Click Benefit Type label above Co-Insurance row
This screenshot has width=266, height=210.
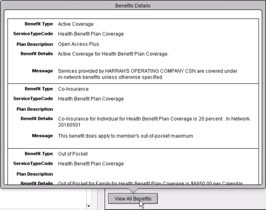[38, 89]
